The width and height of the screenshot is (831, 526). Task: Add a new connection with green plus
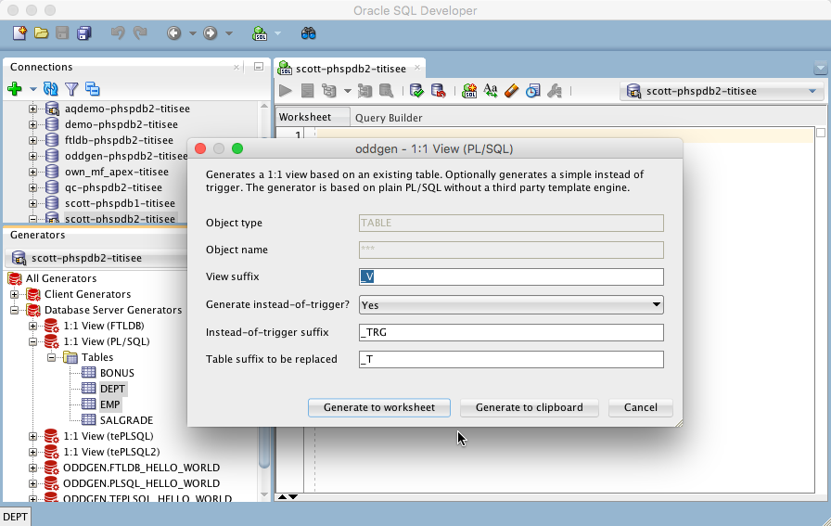(14, 89)
